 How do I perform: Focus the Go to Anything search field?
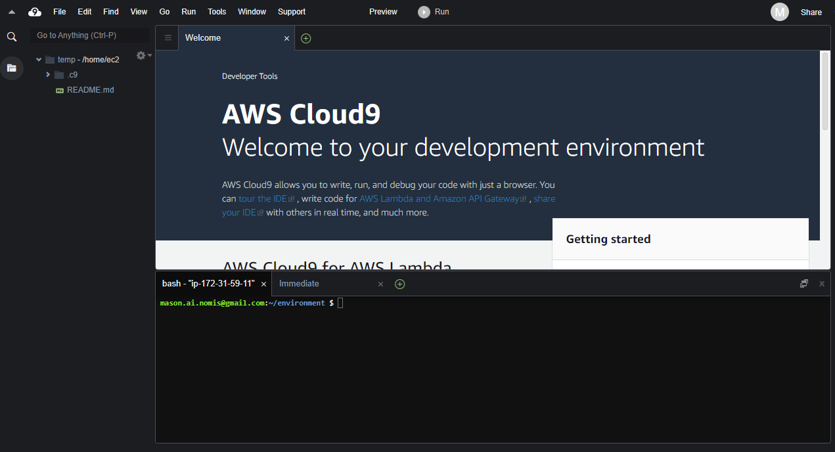[x=89, y=35]
